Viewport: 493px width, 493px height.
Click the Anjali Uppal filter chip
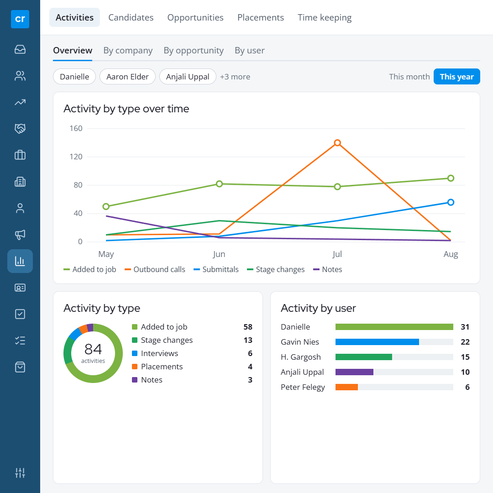188,76
